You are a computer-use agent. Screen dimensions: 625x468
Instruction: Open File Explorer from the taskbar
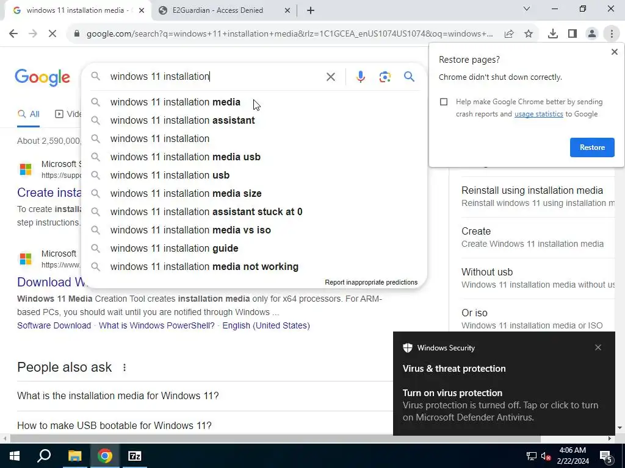click(x=74, y=456)
